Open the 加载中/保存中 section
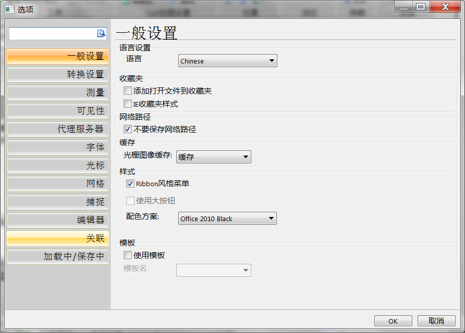The image size is (465, 333). coord(58,257)
